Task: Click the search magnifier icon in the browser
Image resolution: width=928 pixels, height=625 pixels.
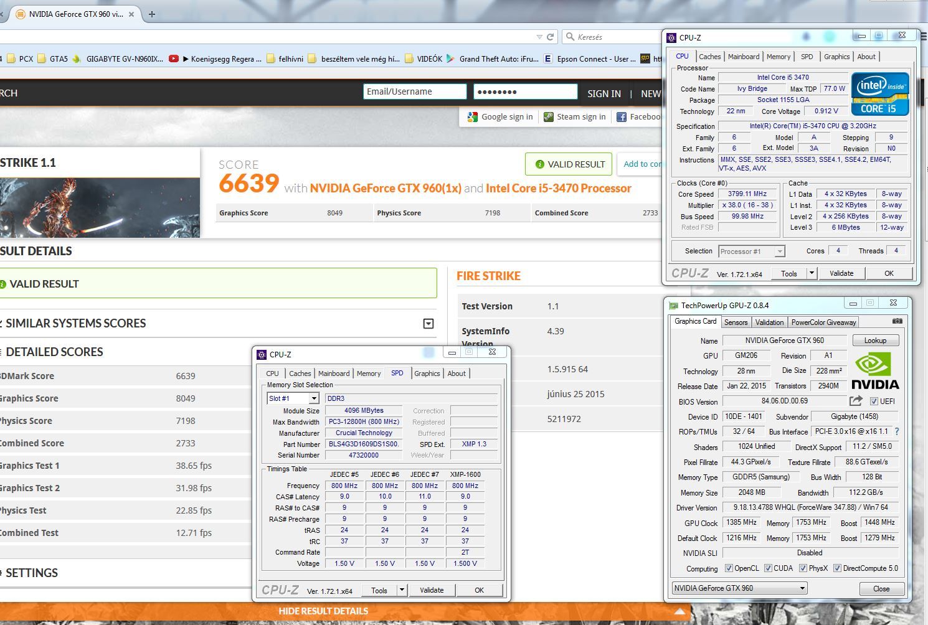Action: tap(570, 37)
